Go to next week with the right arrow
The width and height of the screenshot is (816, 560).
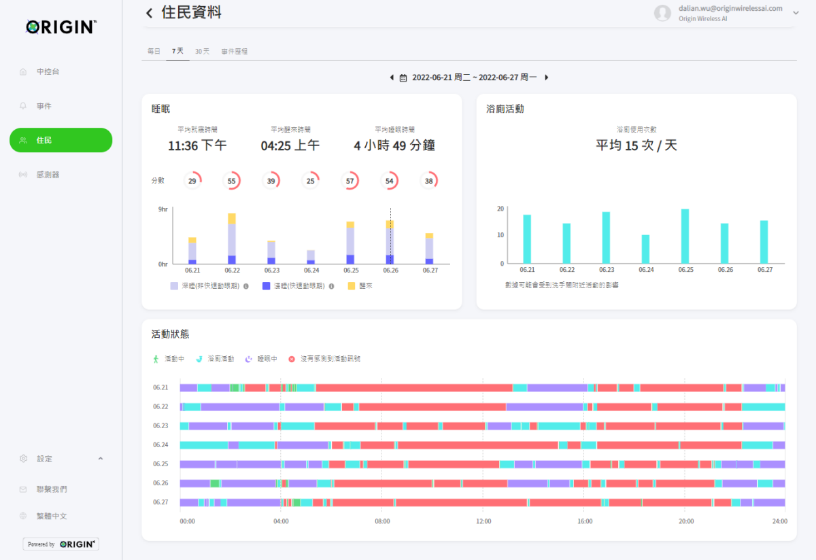[x=546, y=77]
